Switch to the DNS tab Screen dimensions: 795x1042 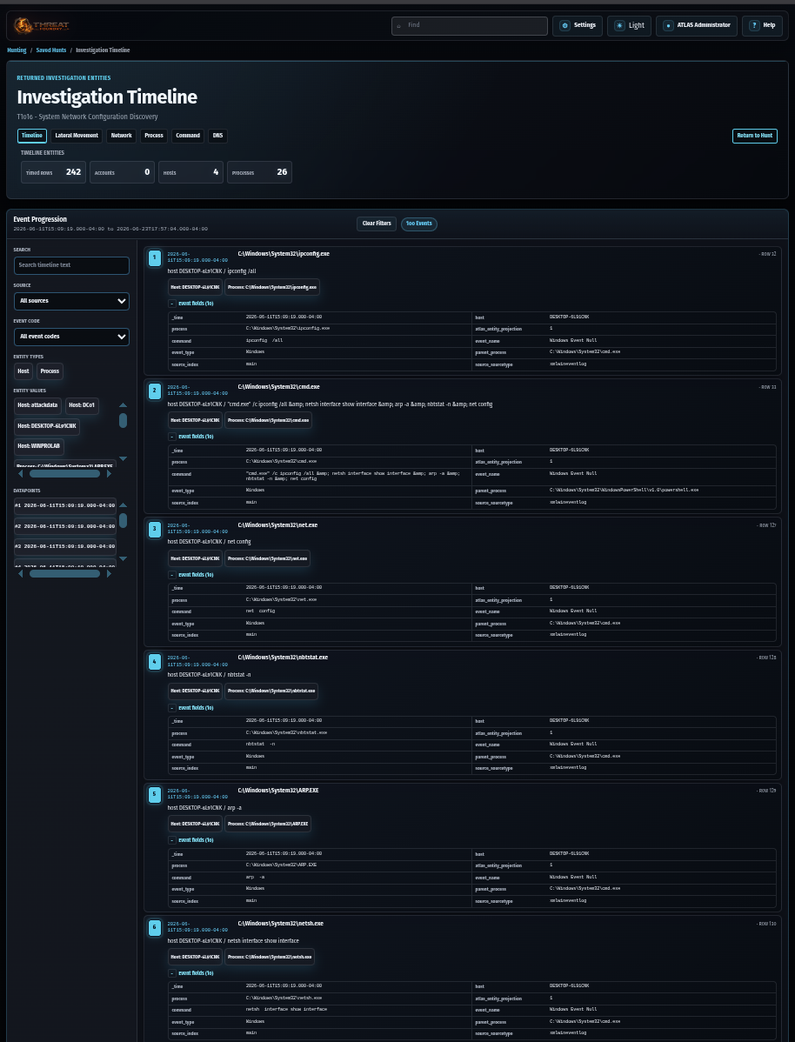pos(217,136)
